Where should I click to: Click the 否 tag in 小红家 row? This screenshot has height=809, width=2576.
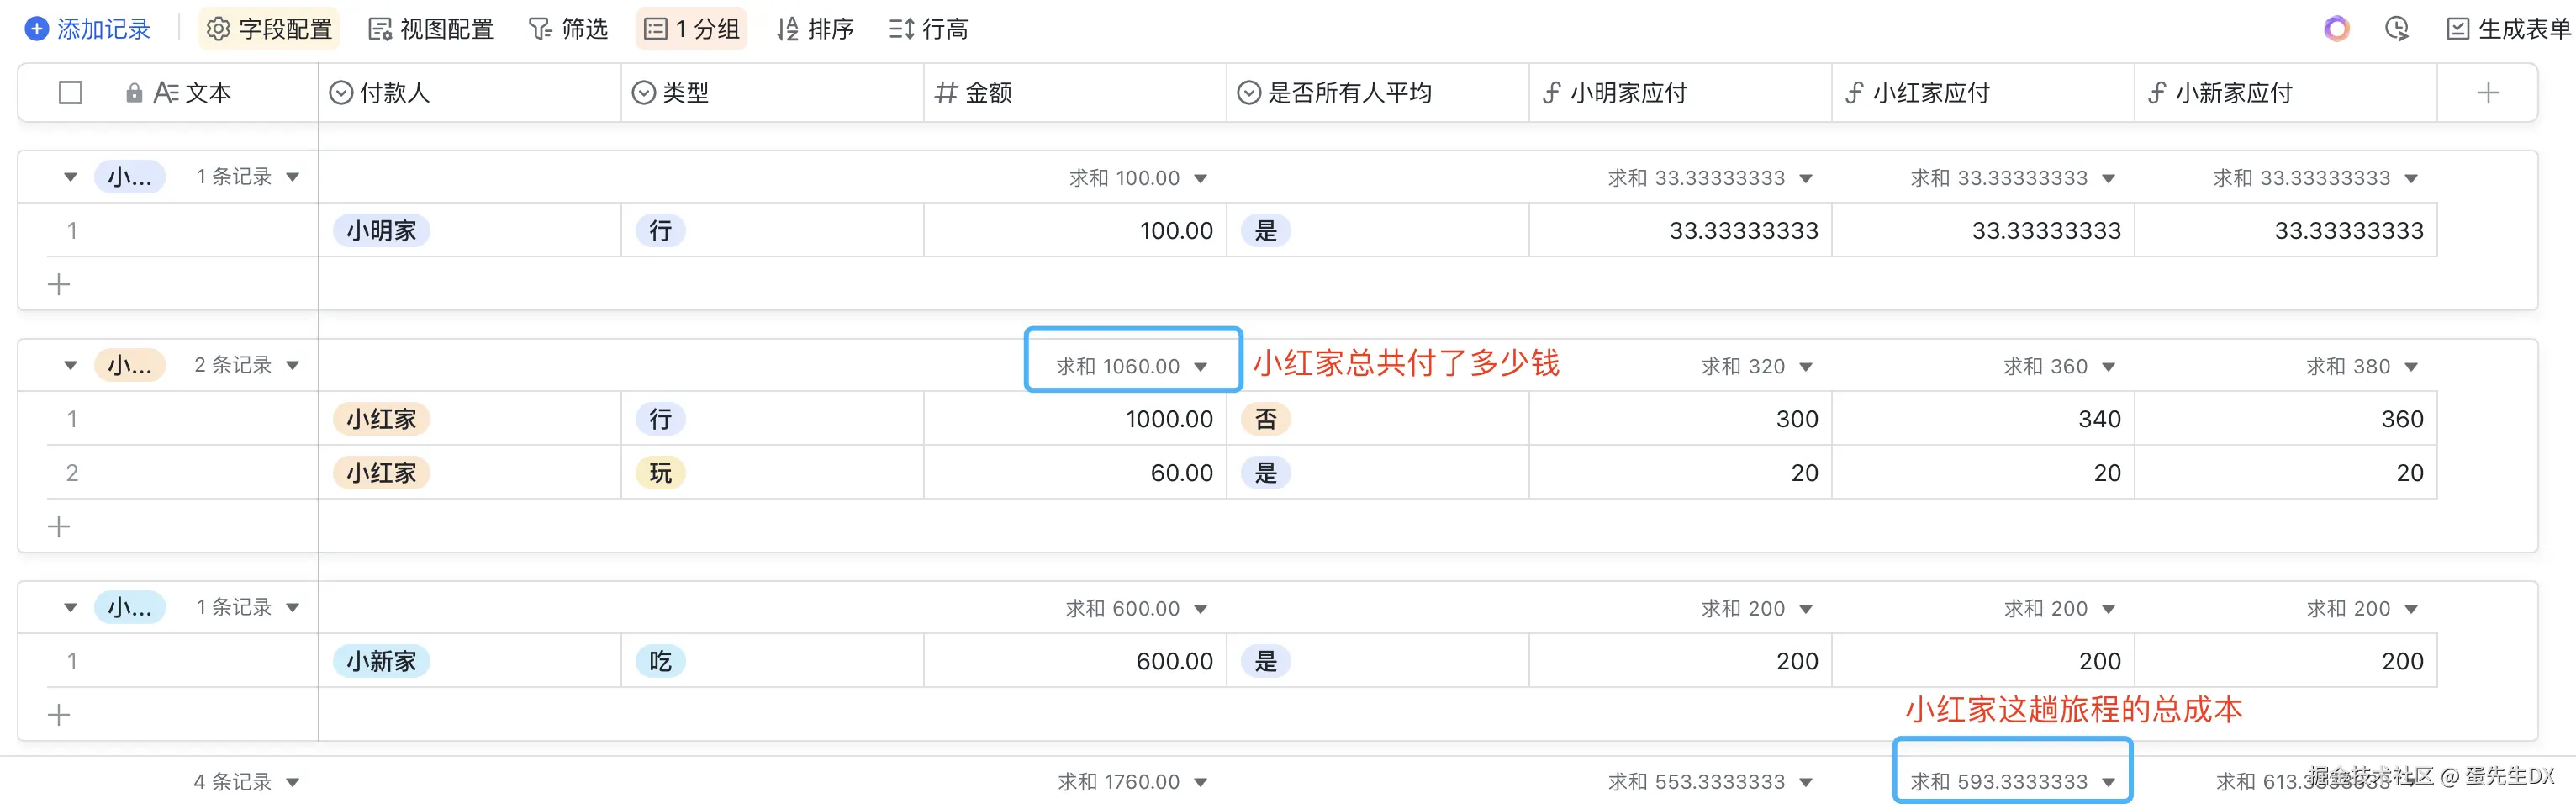tap(1265, 419)
